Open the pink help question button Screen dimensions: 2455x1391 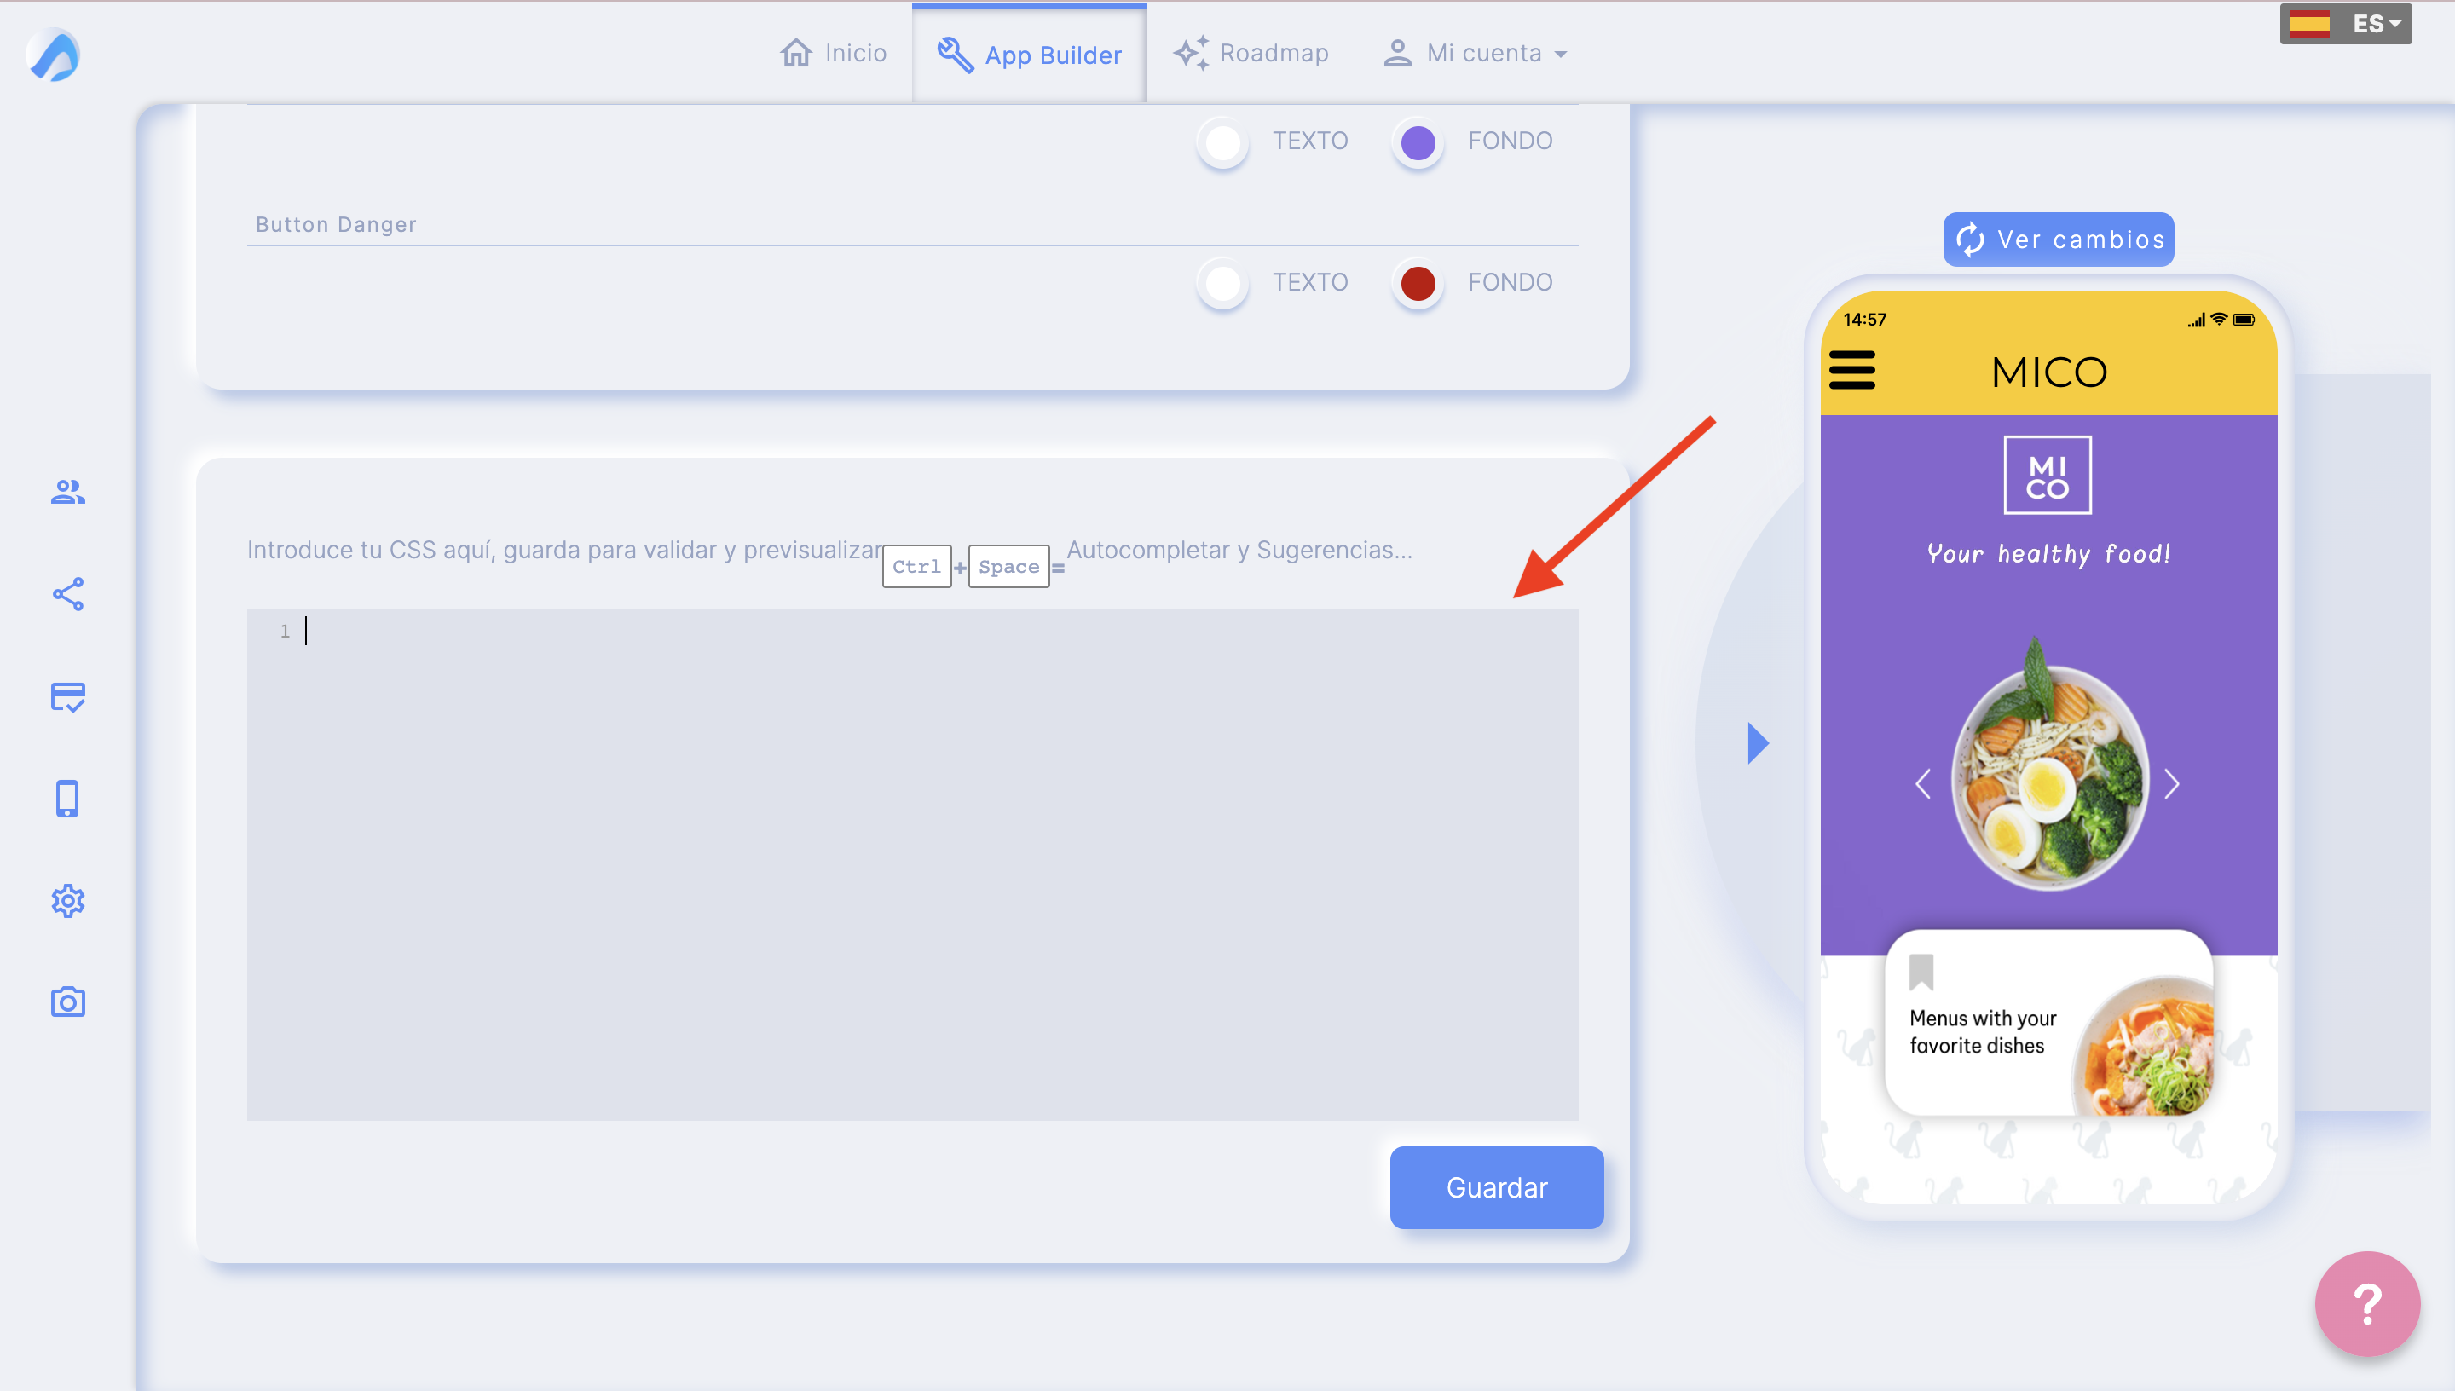point(2367,1304)
